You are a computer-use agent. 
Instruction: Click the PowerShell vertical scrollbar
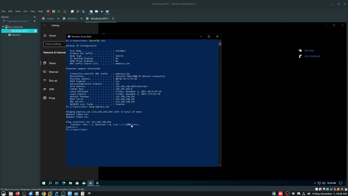[220, 103]
